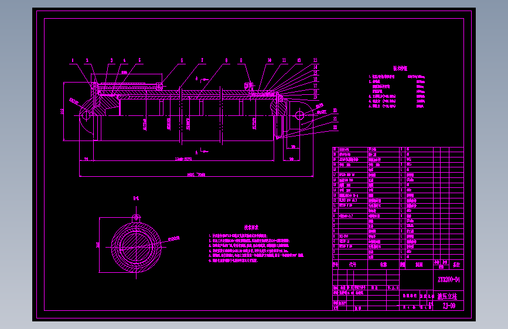The image size is (508, 329).
Task: Select part callout number 22
Action: [335, 127]
